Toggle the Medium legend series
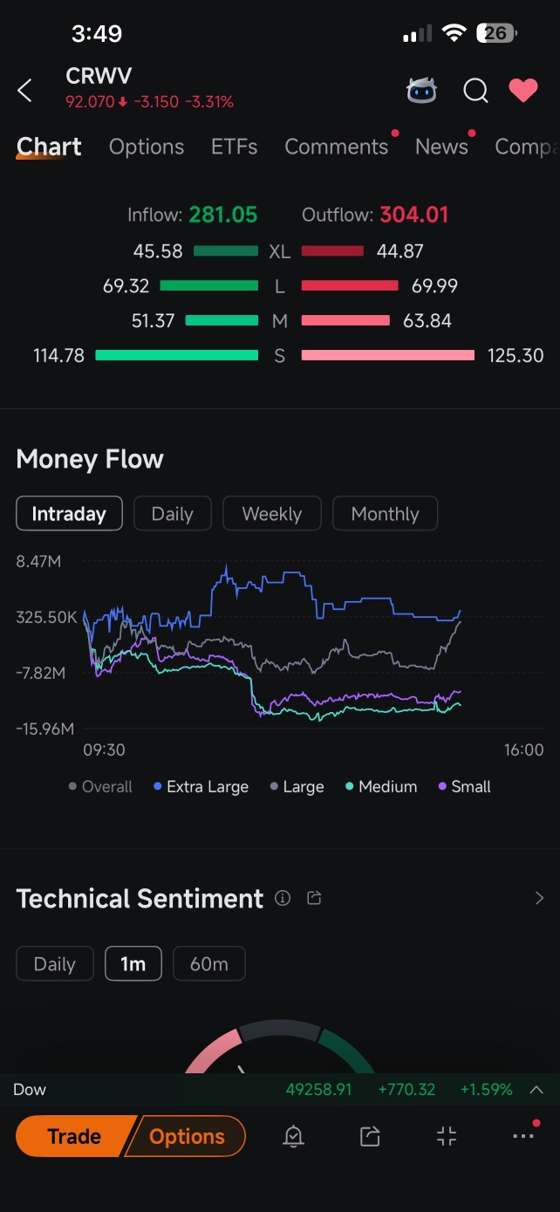The height and width of the screenshot is (1212, 560). (x=381, y=786)
